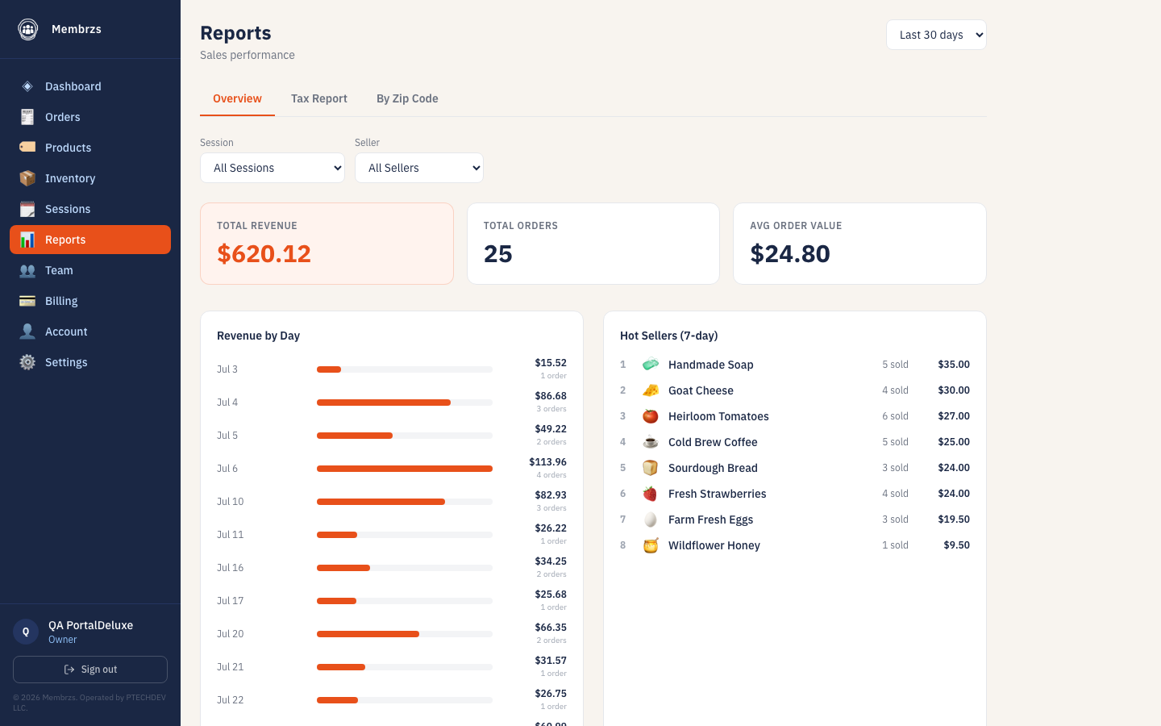The width and height of the screenshot is (1161, 726).
Task: Click the Goat Cheese $30.00 amount
Action: pyautogui.click(x=954, y=390)
